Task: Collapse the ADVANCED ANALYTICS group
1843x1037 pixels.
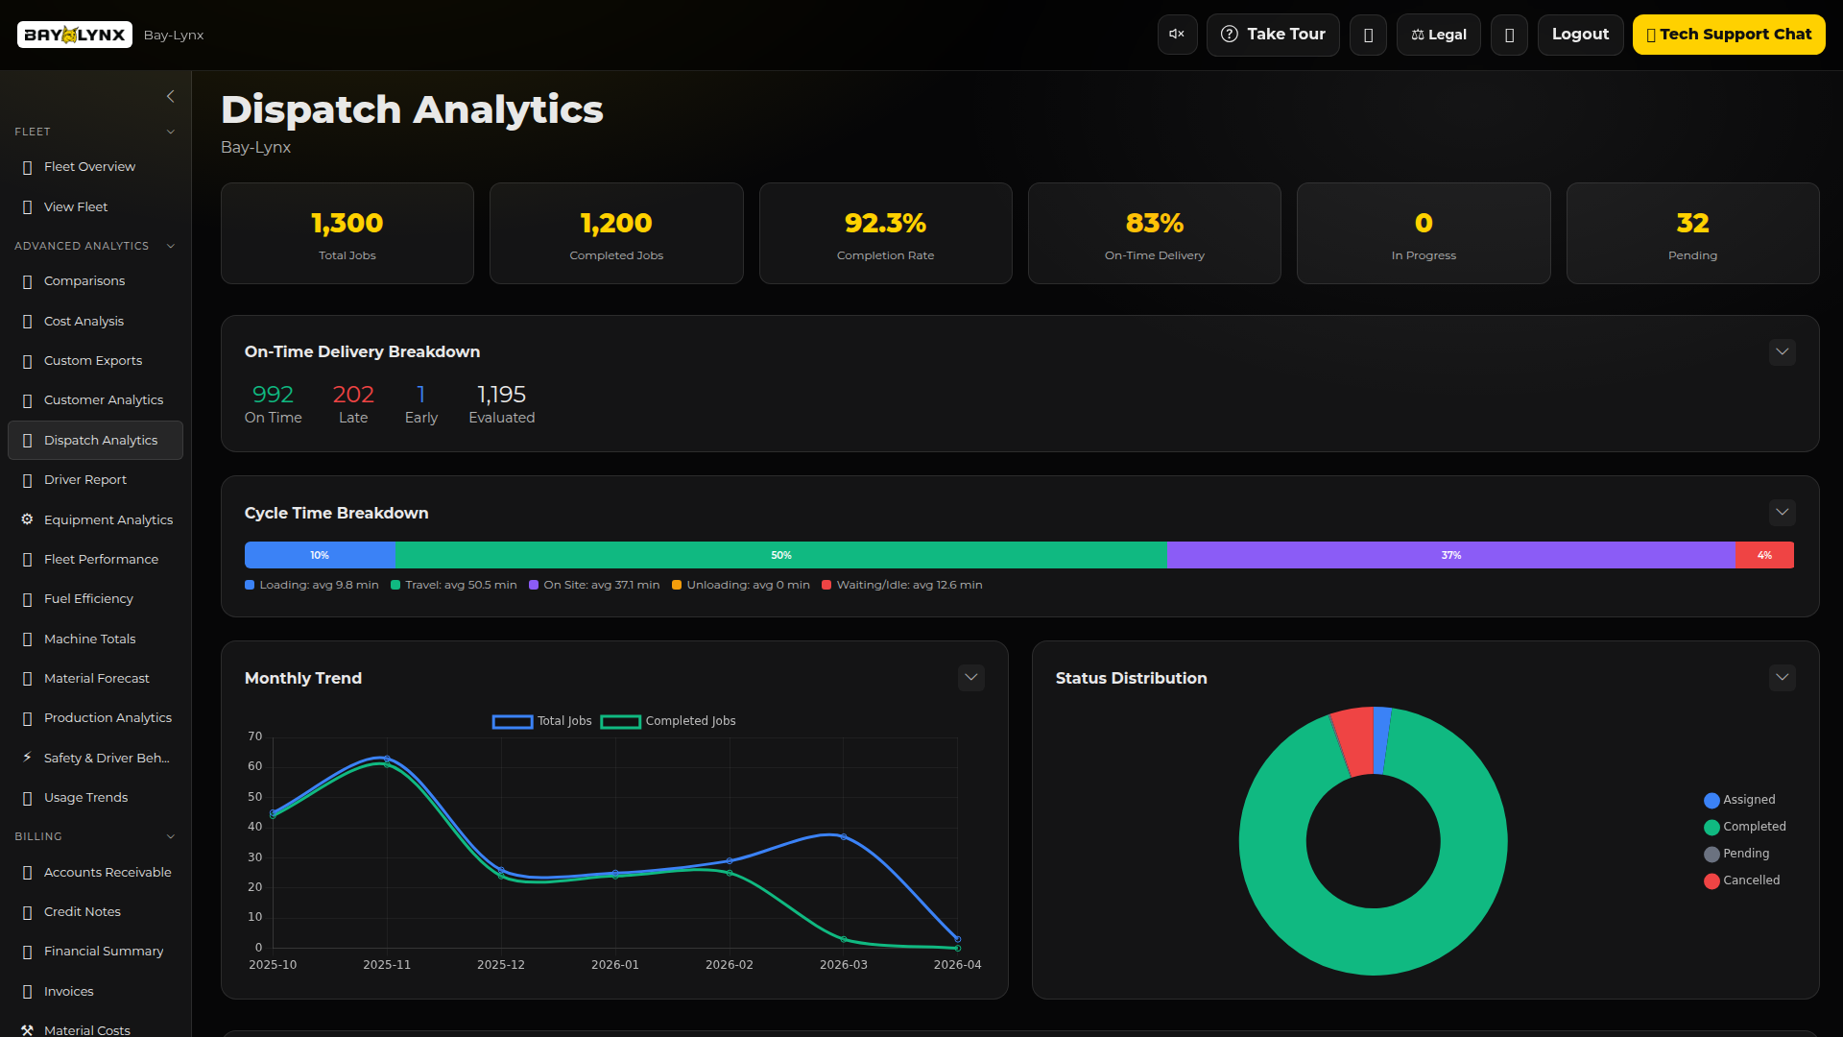Action: coord(171,246)
